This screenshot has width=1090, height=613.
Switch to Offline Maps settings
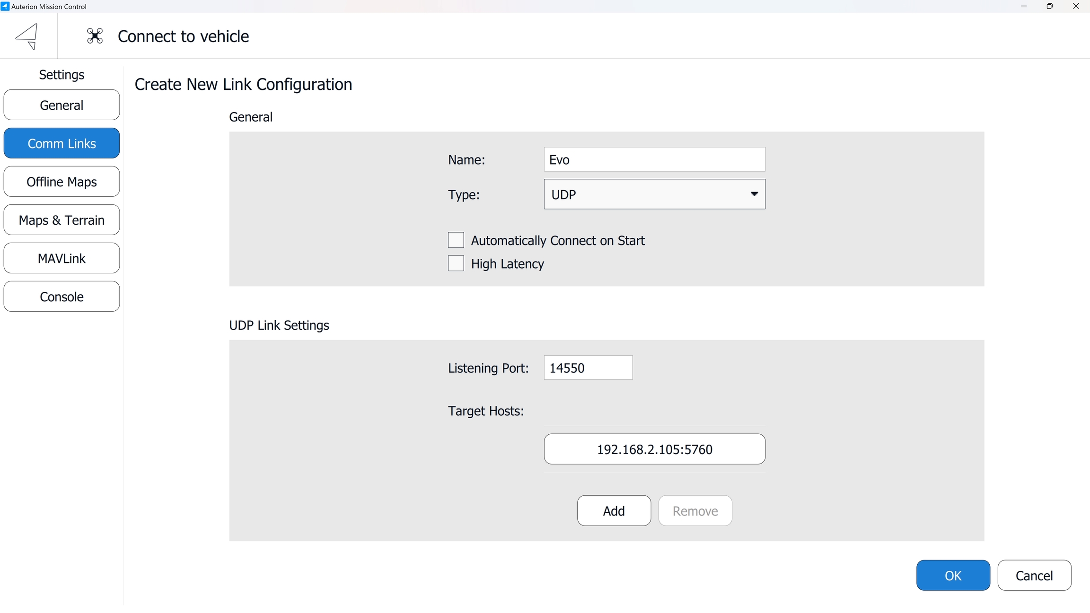62,182
